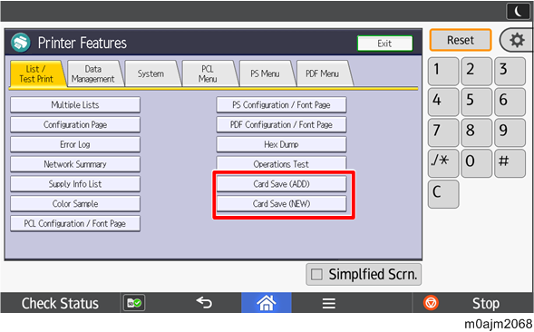Open the PS Menu tab
Screen dimensions: 534x332
[266, 74]
